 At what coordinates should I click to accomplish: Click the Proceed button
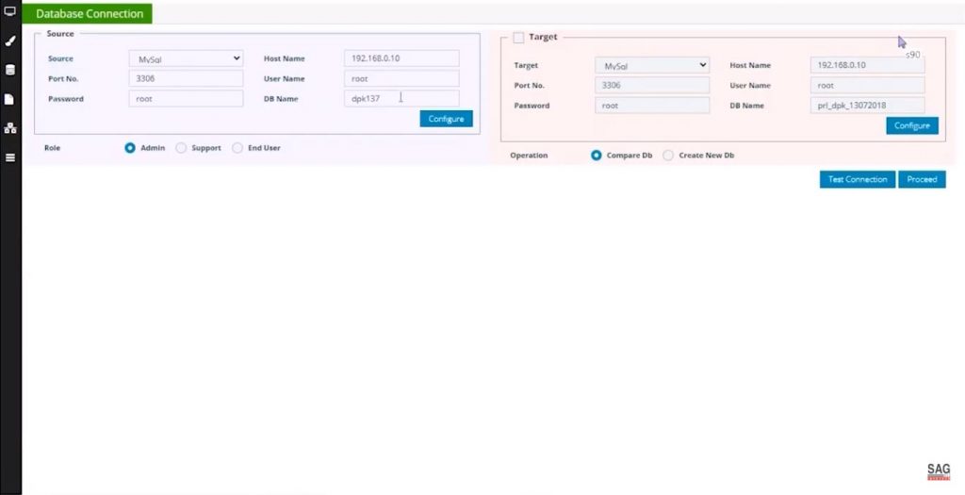[921, 179]
